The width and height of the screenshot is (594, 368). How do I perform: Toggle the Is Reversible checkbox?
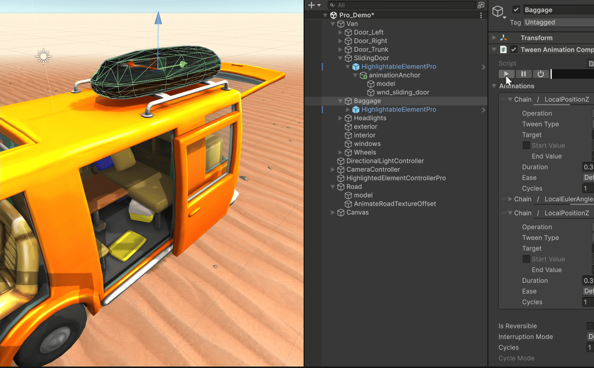coord(590,326)
